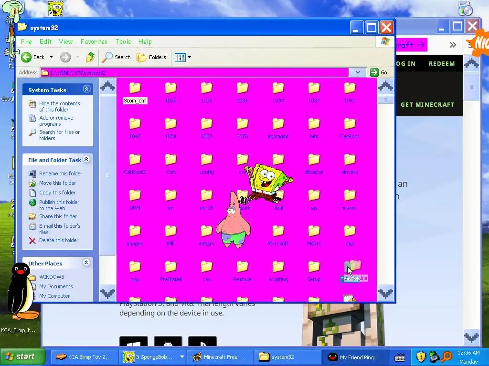Select the 1033 folder
This screenshot has height=366, width=489.
[278, 92]
